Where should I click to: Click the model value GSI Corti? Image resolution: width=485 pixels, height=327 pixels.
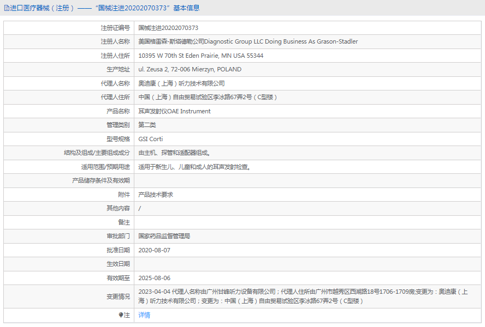point(151,139)
